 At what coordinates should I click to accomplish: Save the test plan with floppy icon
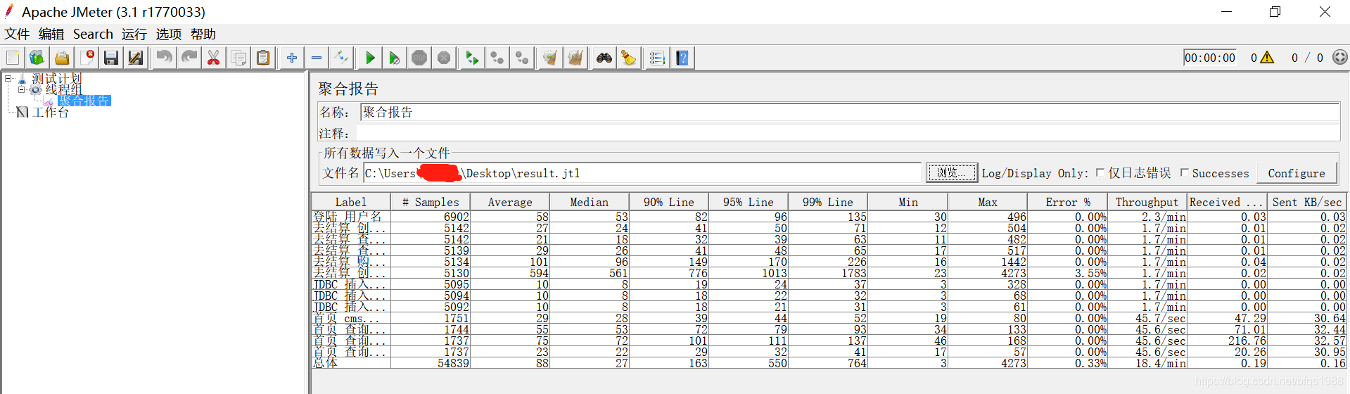tap(111, 58)
